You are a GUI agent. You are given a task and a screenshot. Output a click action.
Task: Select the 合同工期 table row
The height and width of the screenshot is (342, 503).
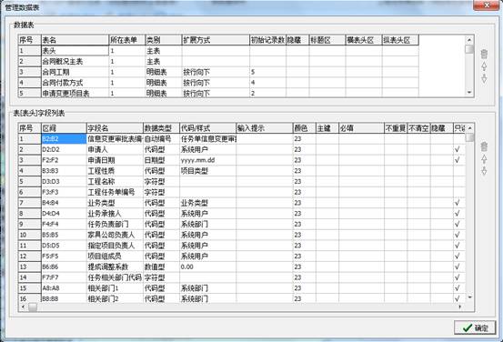(218, 72)
